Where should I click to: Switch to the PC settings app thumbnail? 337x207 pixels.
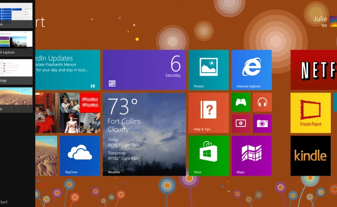coord(16,72)
